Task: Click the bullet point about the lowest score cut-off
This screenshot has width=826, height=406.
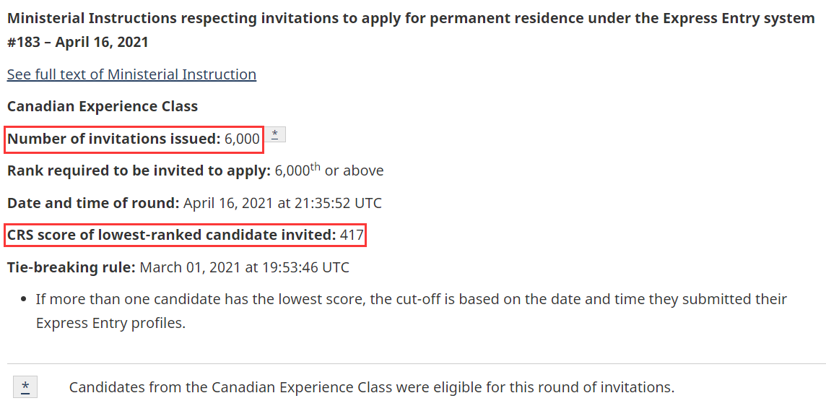Action: (x=411, y=299)
